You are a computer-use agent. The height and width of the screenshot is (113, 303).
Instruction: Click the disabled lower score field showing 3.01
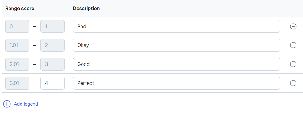[17, 83]
